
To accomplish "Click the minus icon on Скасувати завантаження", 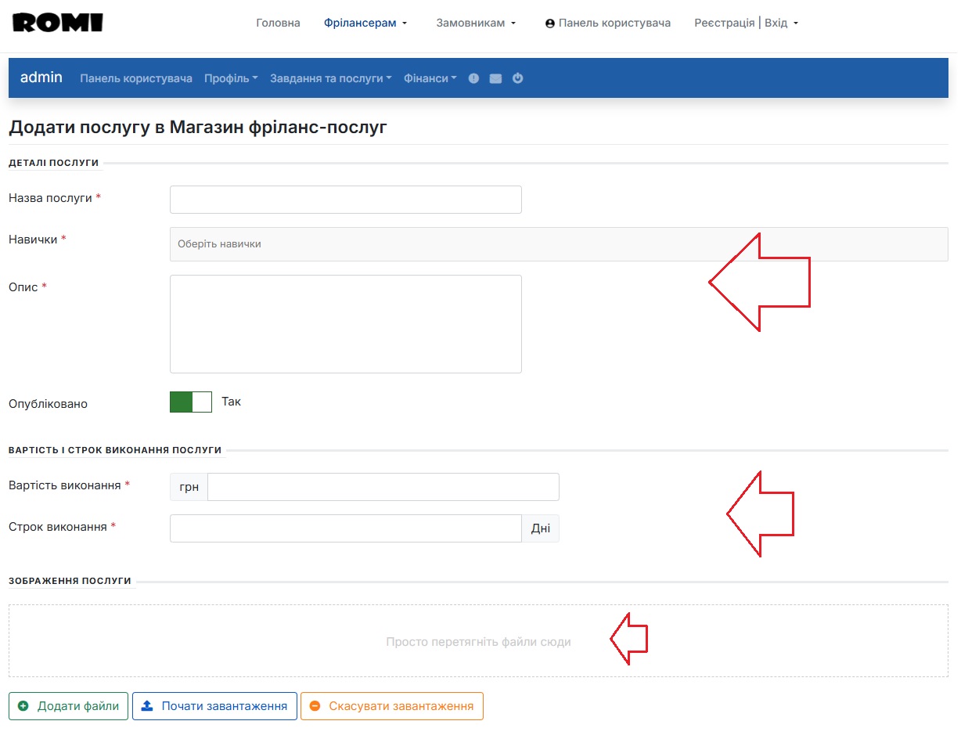I will 315,706.
